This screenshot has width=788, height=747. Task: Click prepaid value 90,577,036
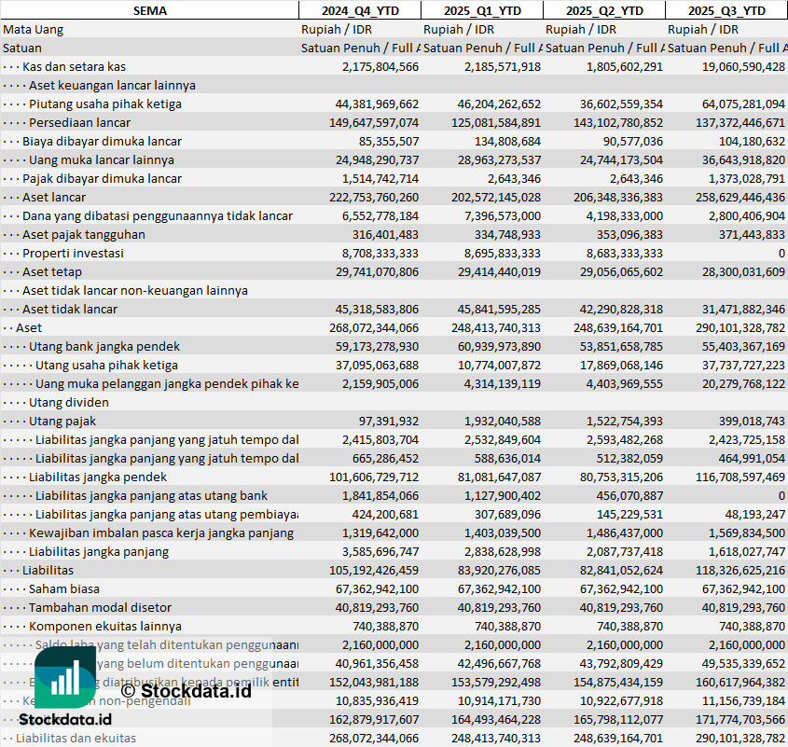coord(633,141)
